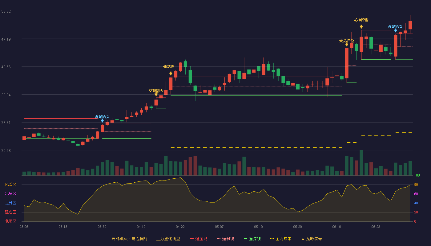This screenshot has width=431, height=246.
Task: Toggle the 龙吟信号 legend entry
Action: 312,239
